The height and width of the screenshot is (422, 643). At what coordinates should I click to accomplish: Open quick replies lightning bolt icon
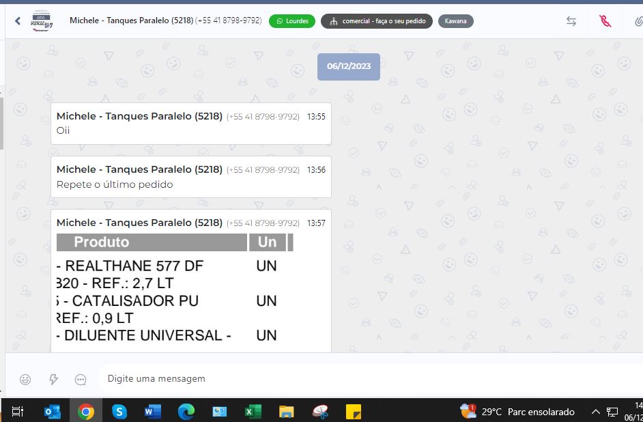[53, 379]
